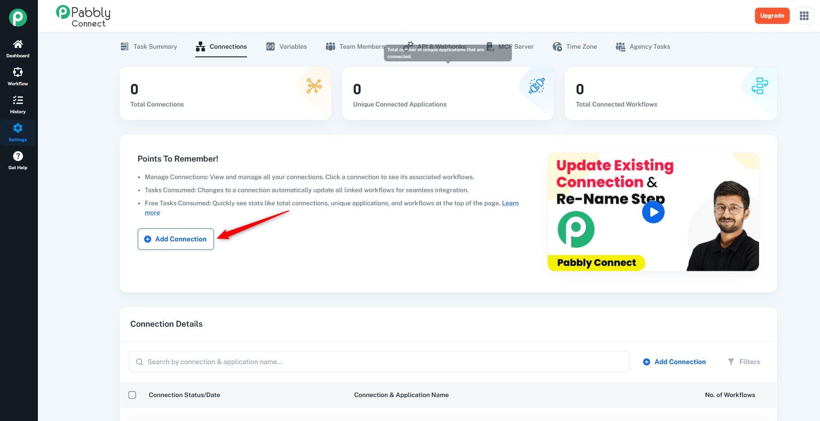This screenshot has height=421, width=820.
Task: Click the Upgrade button
Action: (772, 16)
